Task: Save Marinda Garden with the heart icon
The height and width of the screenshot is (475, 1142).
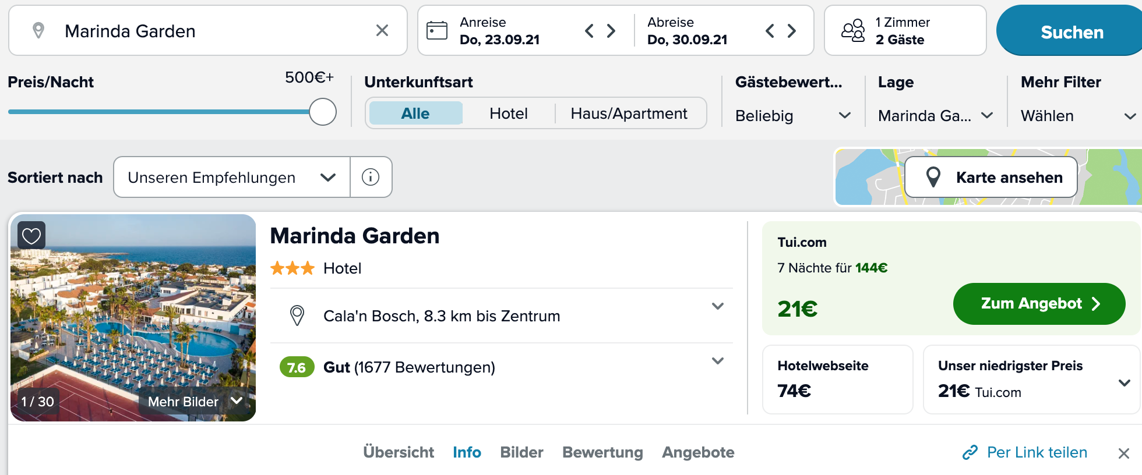Action: point(31,235)
